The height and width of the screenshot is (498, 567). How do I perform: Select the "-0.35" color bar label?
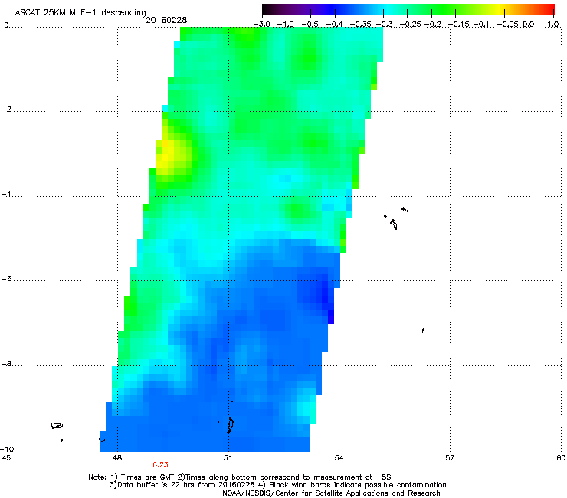click(360, 25)
